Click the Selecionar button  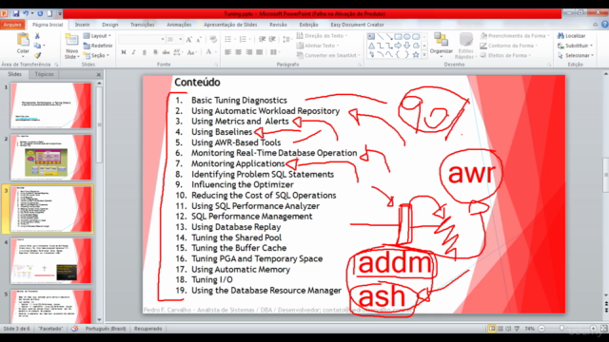click(x=576, y=55)
